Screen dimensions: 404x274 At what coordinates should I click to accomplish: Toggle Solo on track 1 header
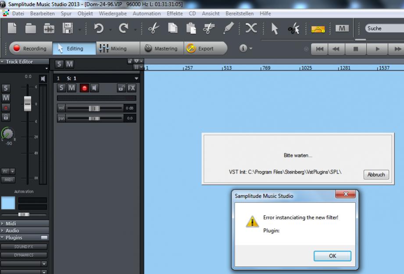pyautogui.click(x=61, y=88)
